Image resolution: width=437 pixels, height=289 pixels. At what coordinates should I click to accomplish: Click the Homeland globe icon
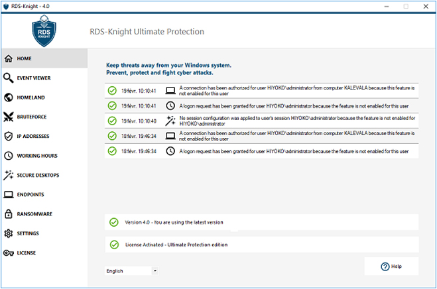(x=9, y=97)
